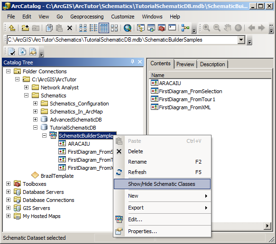Click the Up One Level toolbar icon
Viewport: 276px width, 244px height.
pyautogui.click(x=12, y=28)
